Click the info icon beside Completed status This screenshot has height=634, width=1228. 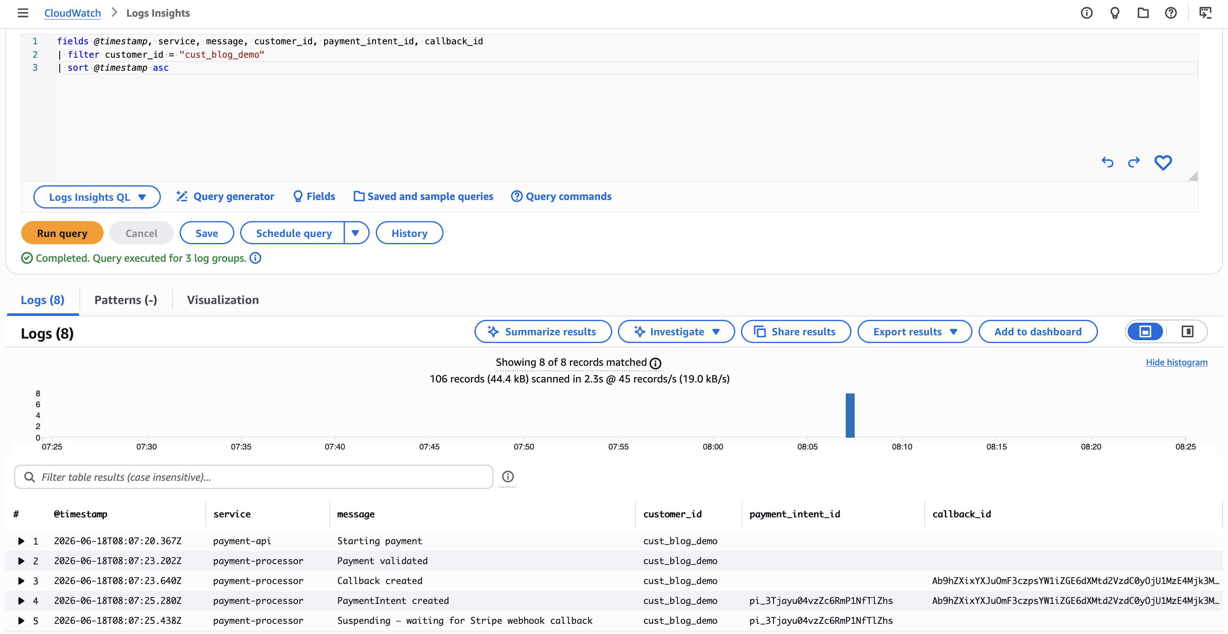click(x=256, y=258)
